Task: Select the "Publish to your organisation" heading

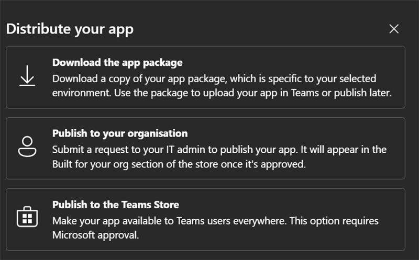Action: [120, 133]
